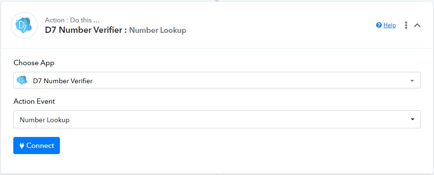This screenshot has height=175, width=434.
Task: Click the large D7 Number Verifier logo
Action: pyautogui.click(x=24, y=25)
